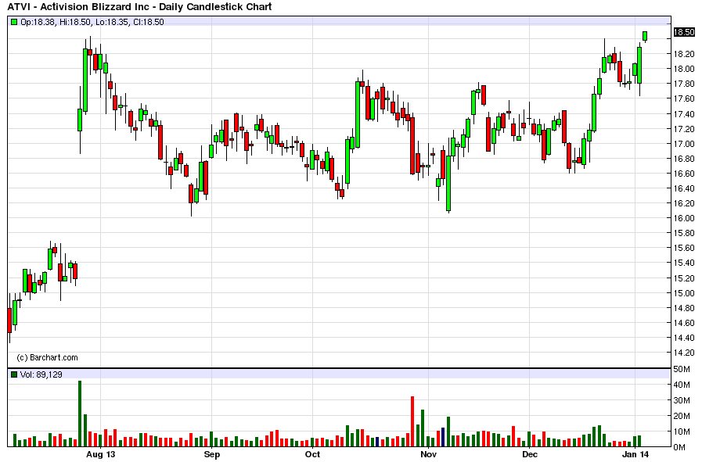The width and height of the screenshot is (702, 462).
Task: Click the 'Op:18.38, Hi:18.50, Lo:18.35, Cl:18.50' readout
Action: pos(92,22)
